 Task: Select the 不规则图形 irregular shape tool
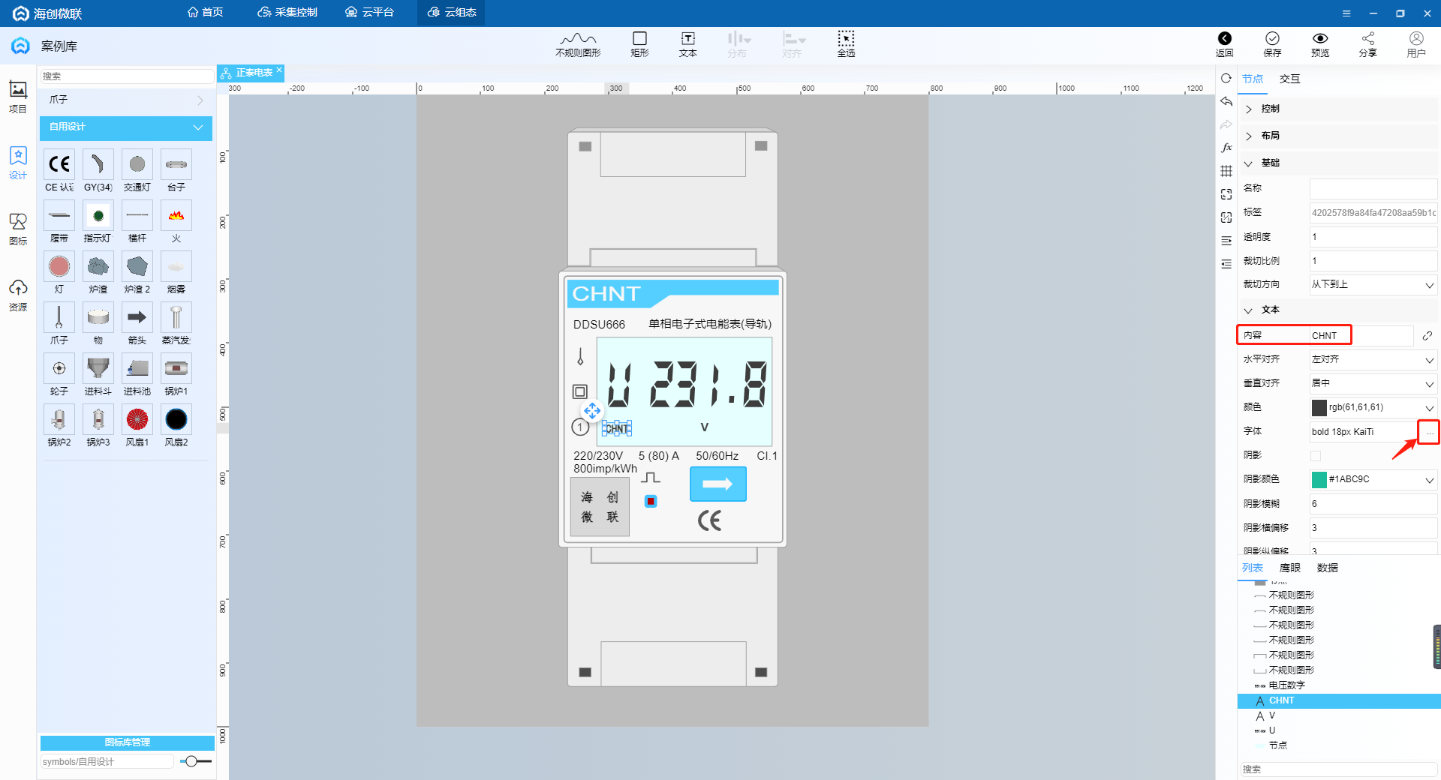[x=578, y=44]
